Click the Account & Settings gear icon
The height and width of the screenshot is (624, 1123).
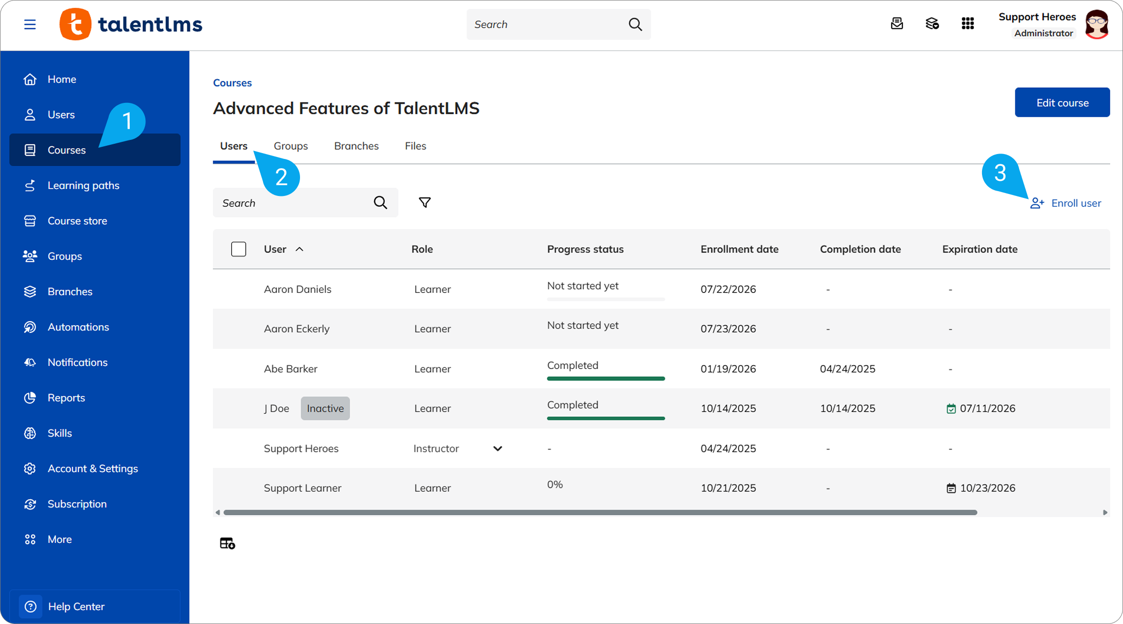(x=30, y=468)
